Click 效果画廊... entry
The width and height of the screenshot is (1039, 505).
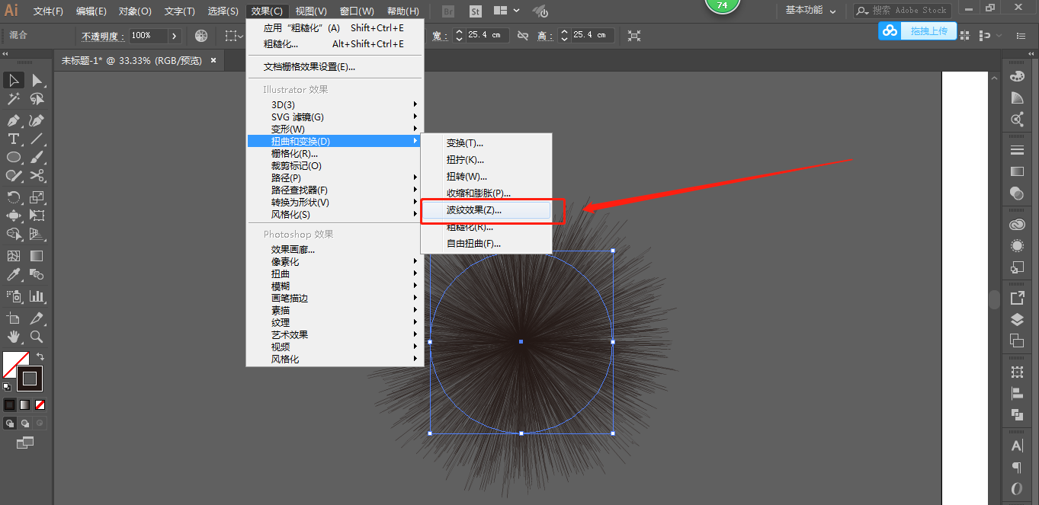point(335,249)
